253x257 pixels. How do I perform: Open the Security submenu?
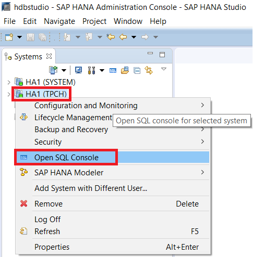tap(112, 142)
